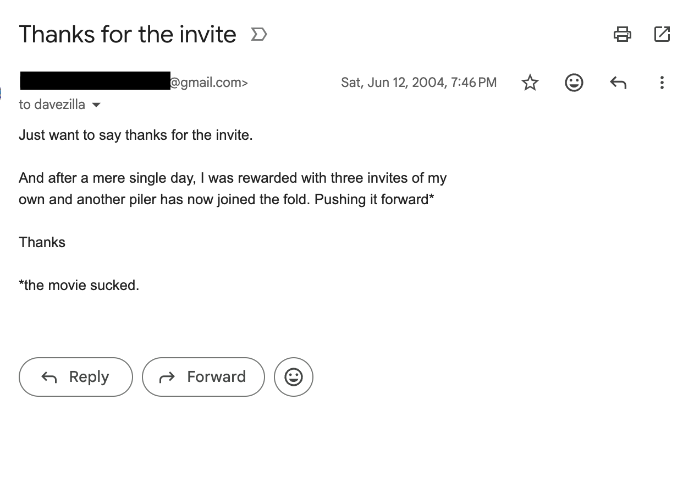Toggle the importance marker beside the subject
Image resolution: width=694 pixels, height=481 pixels.
point(258,35)
